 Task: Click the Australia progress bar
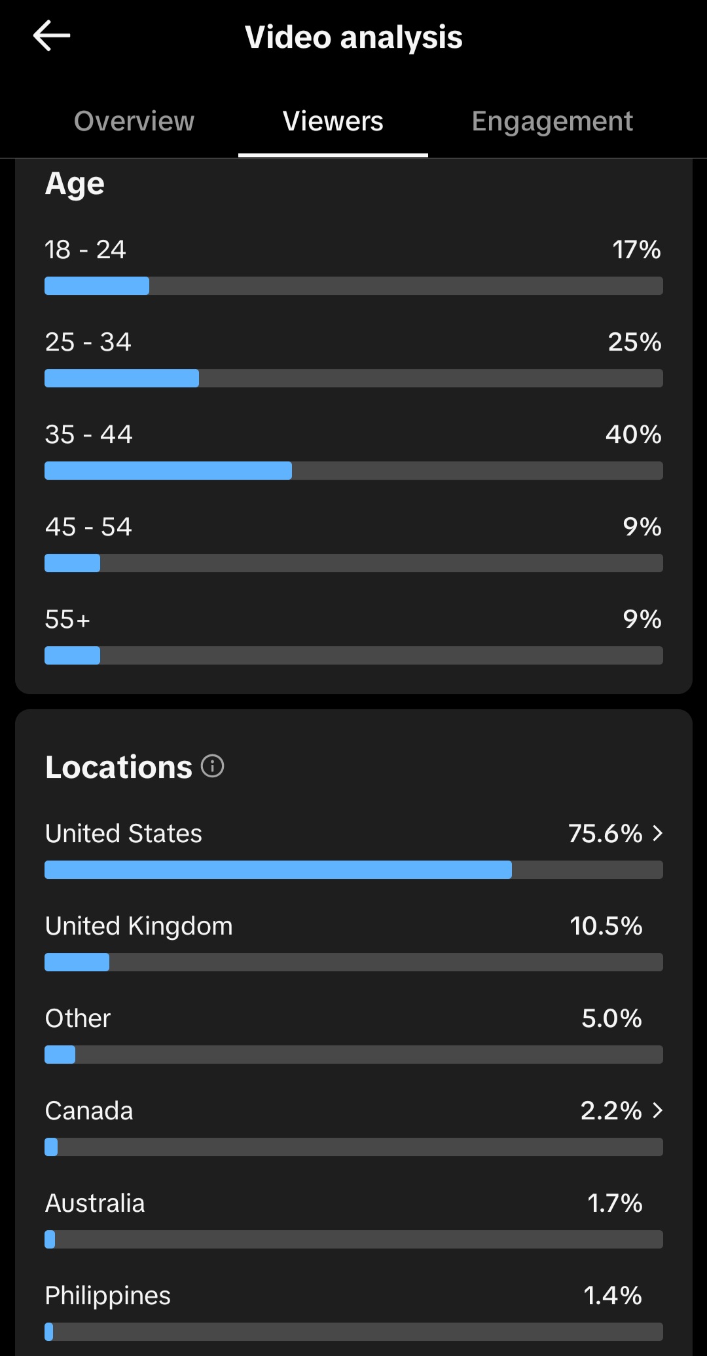[353, 1239]
